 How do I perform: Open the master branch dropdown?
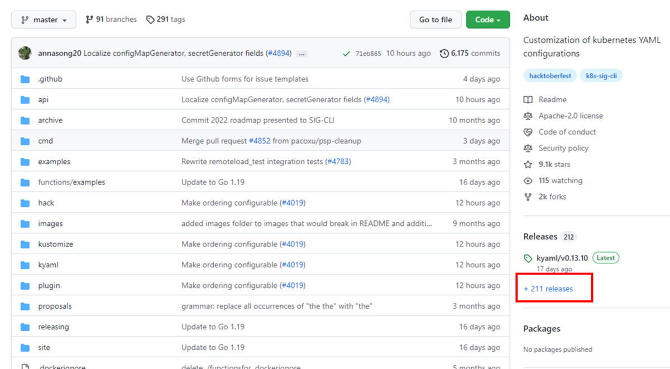44,20
